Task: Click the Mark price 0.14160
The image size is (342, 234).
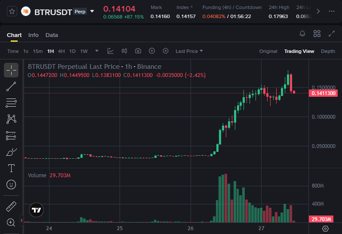Action: point(160,16)
